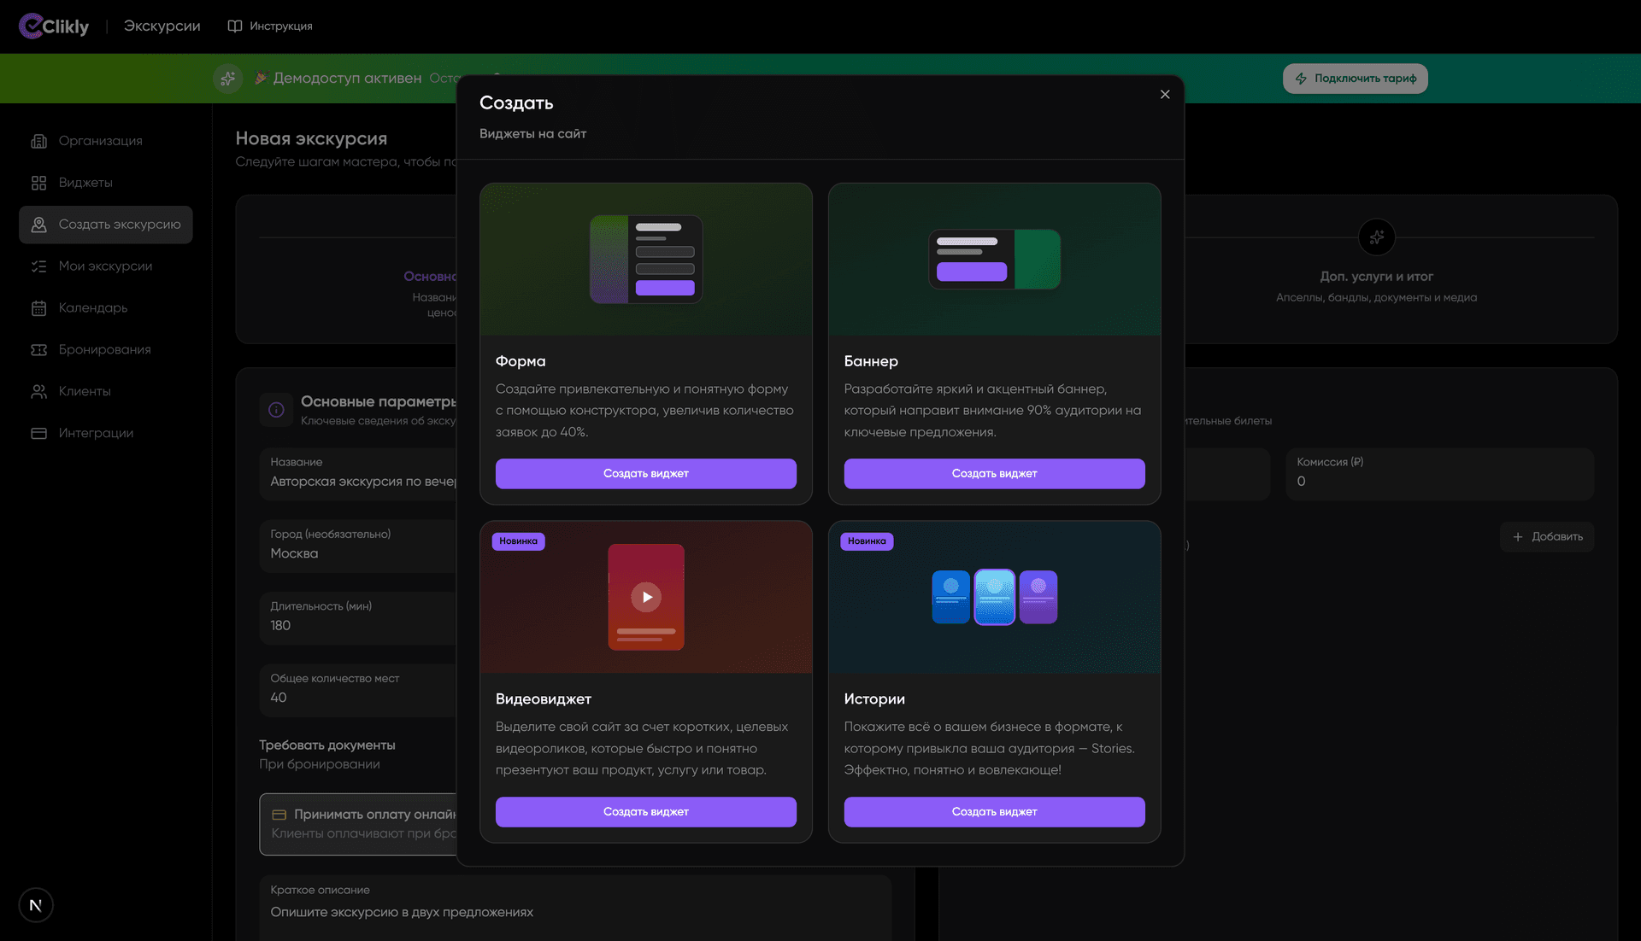Screen dimensions: 1641x941
Task: Open Виджеты grid icon in sidebar
Action: [38, 183]
